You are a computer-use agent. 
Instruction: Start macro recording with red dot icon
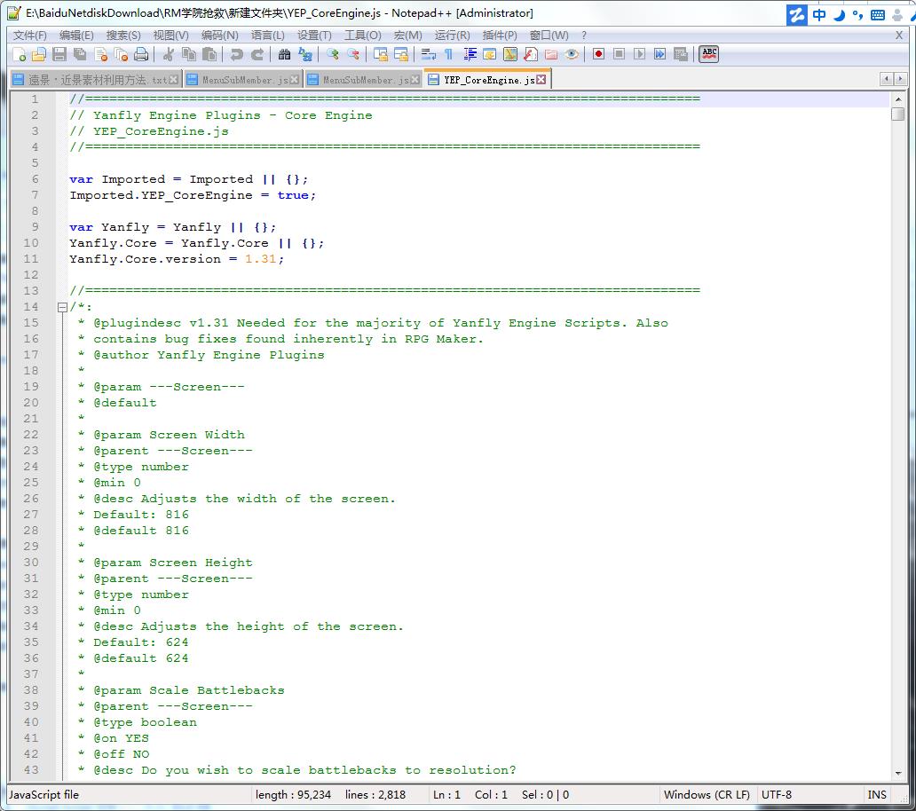tap(598, 54)
